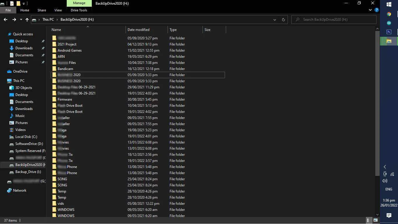Open Network in navigation pane
Viewport: 398px width, 224px height.
(x=20, y=190)
